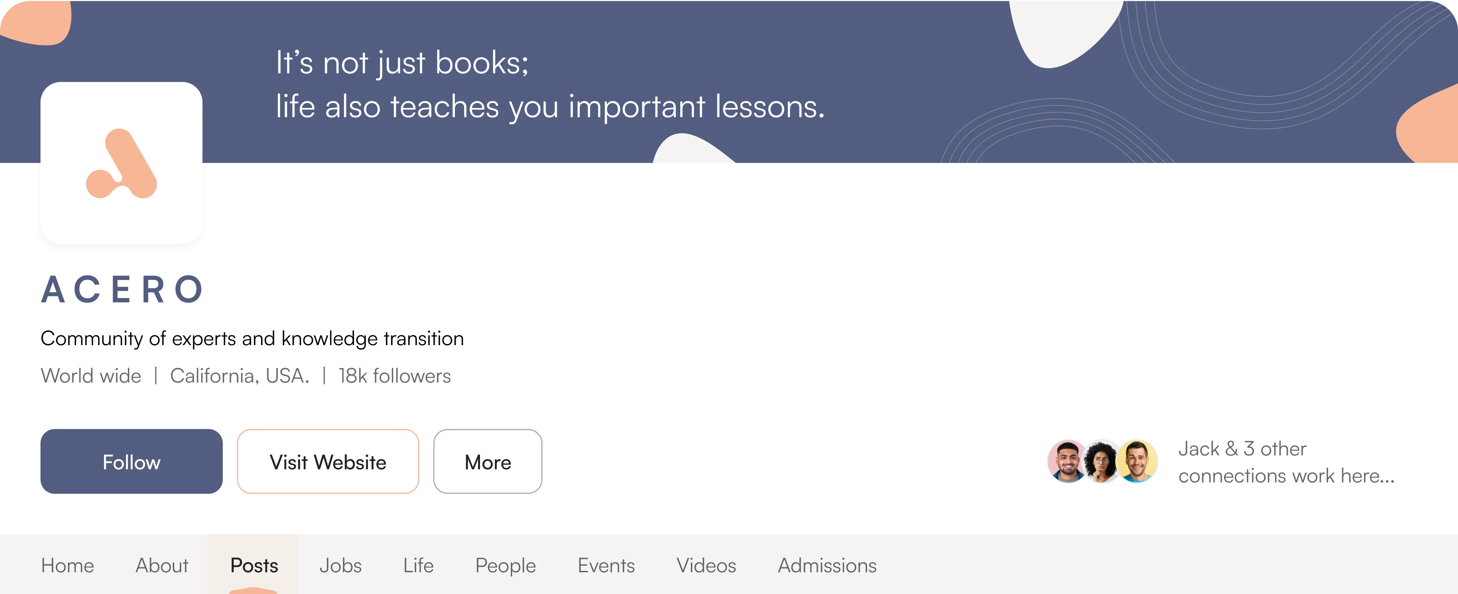The image size is (1458, 594).
Task: Navigate to the Admissions tab
Action: point(827,565)
